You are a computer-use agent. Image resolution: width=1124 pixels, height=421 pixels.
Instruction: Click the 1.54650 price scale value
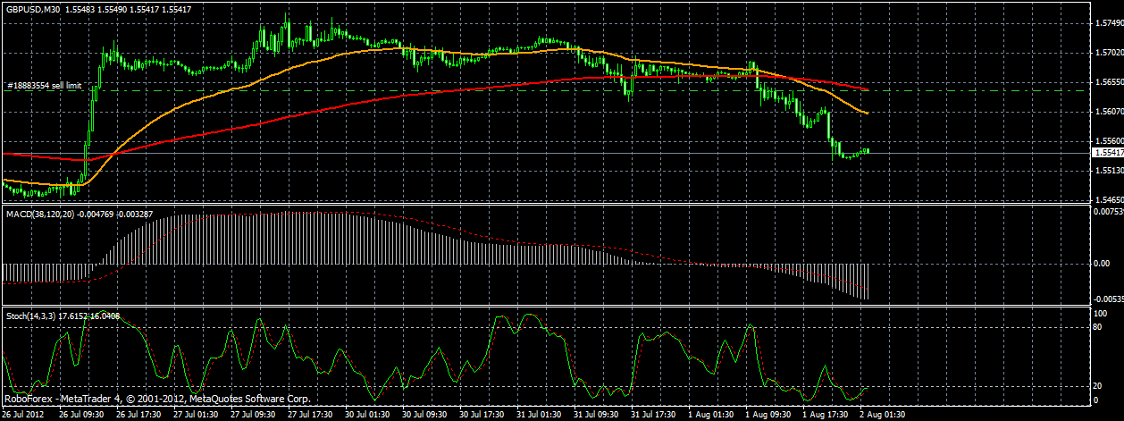[1108, 199]
